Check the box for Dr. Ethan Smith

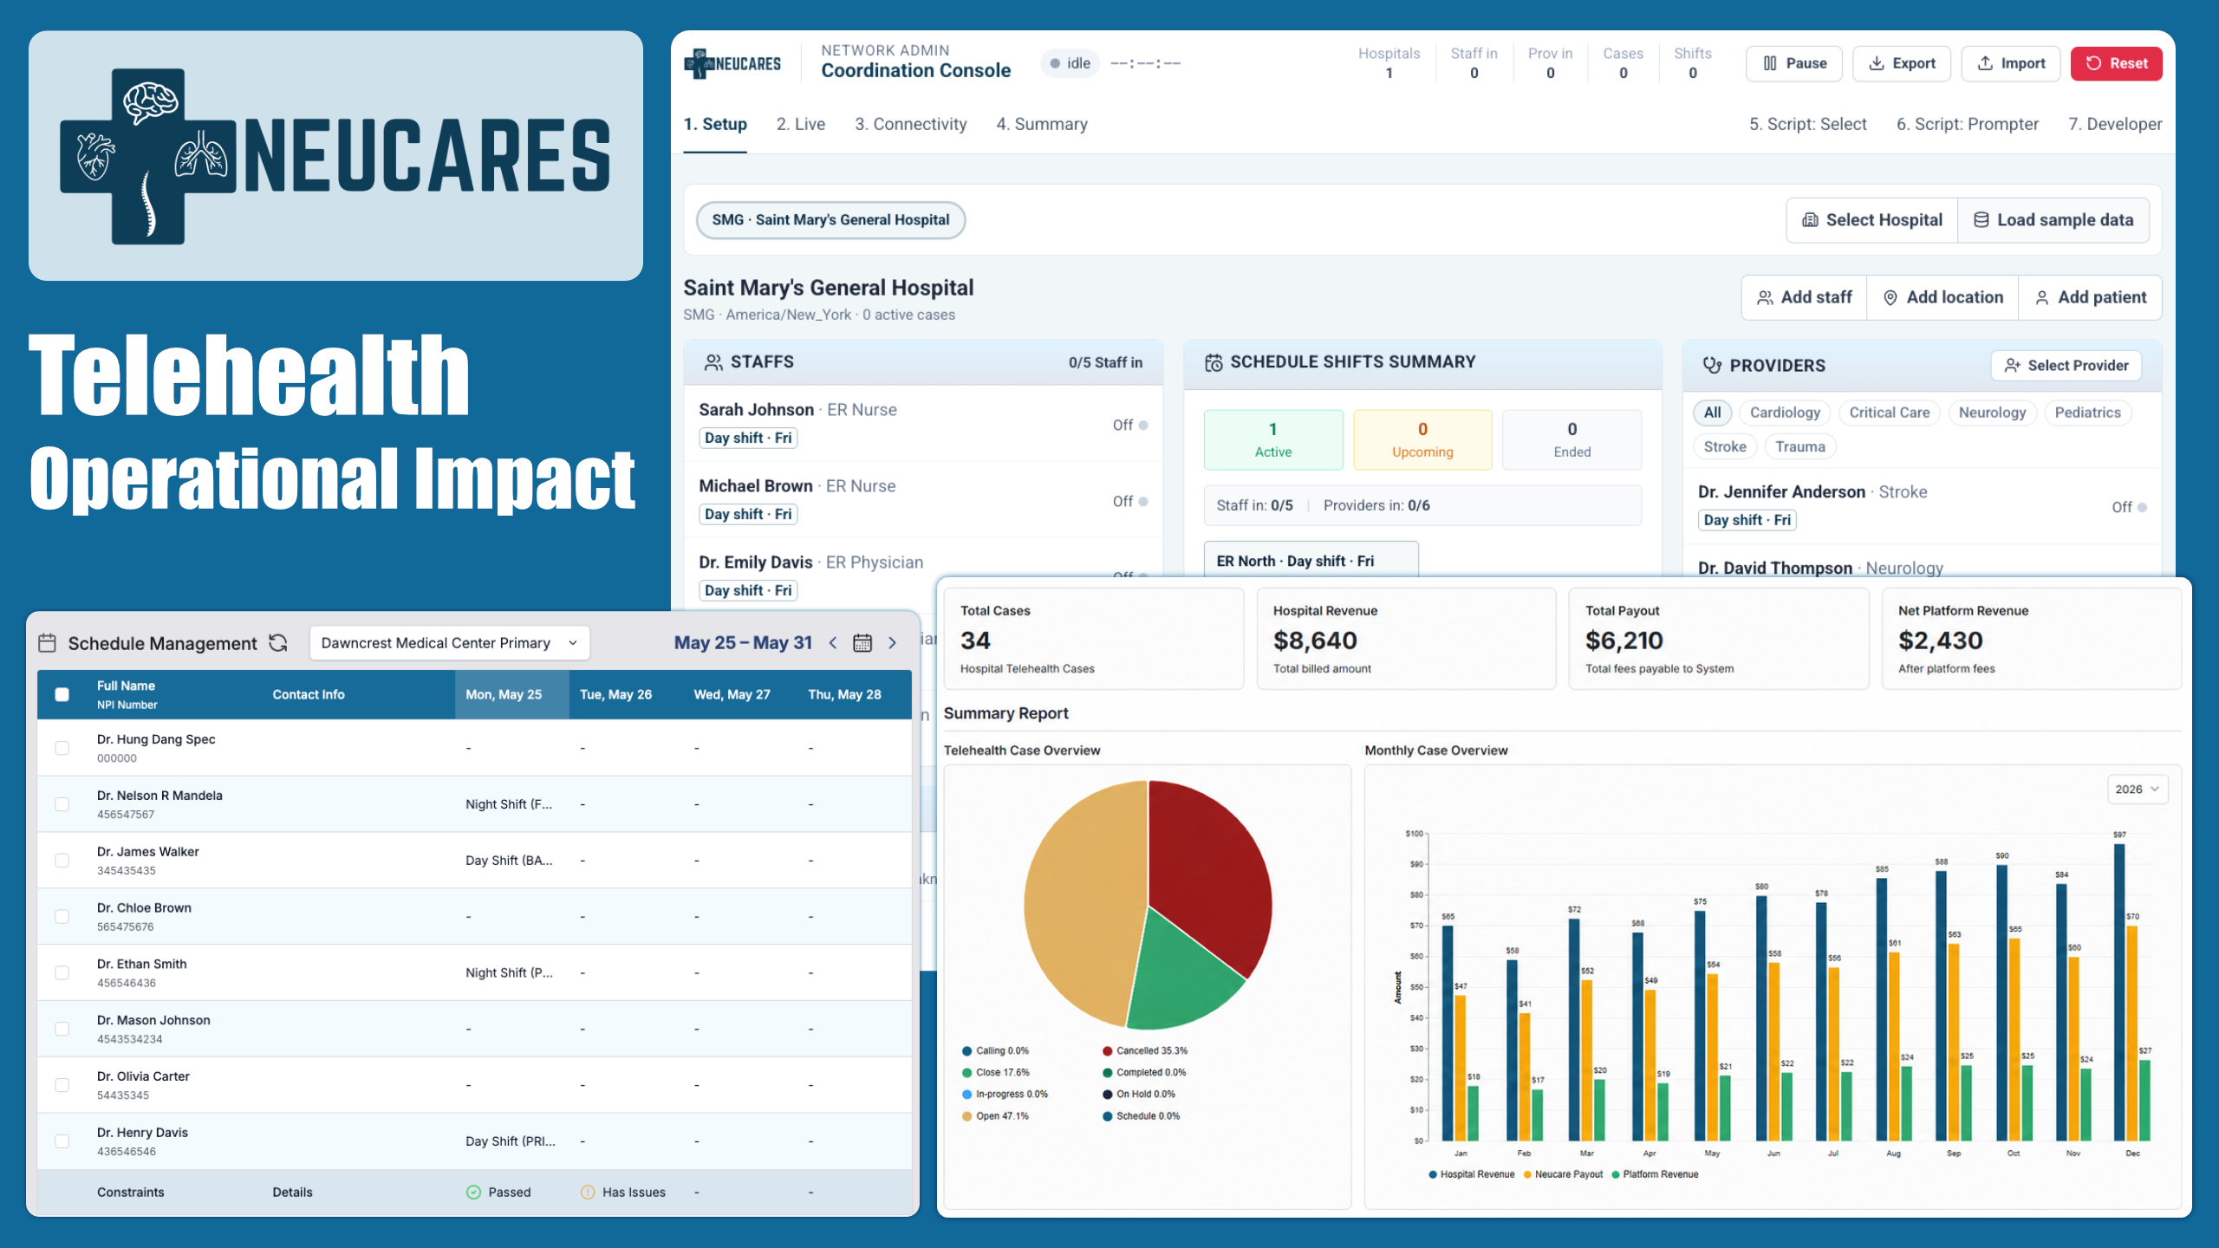pos(62,973)
